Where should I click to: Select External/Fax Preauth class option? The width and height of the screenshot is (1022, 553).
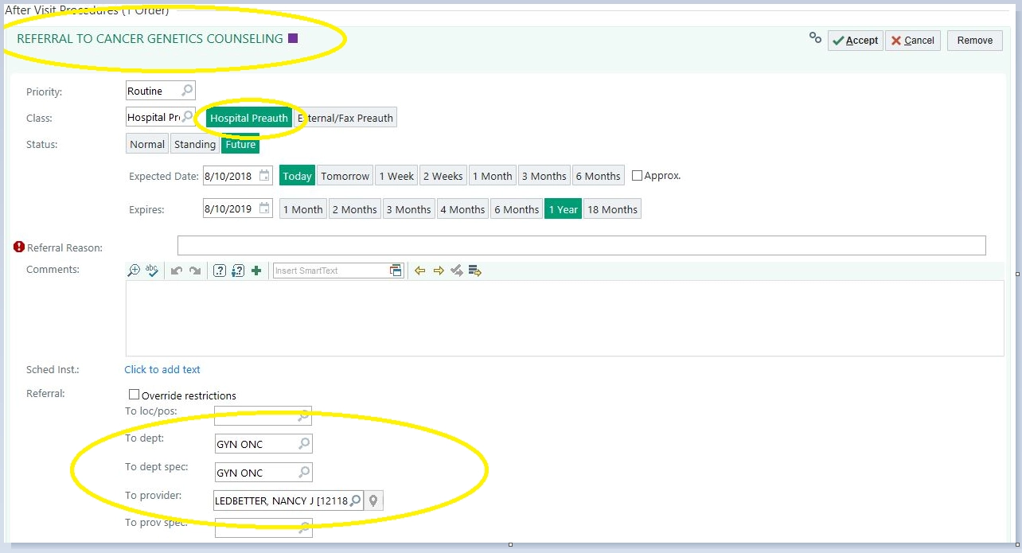(x=346, y=118)
